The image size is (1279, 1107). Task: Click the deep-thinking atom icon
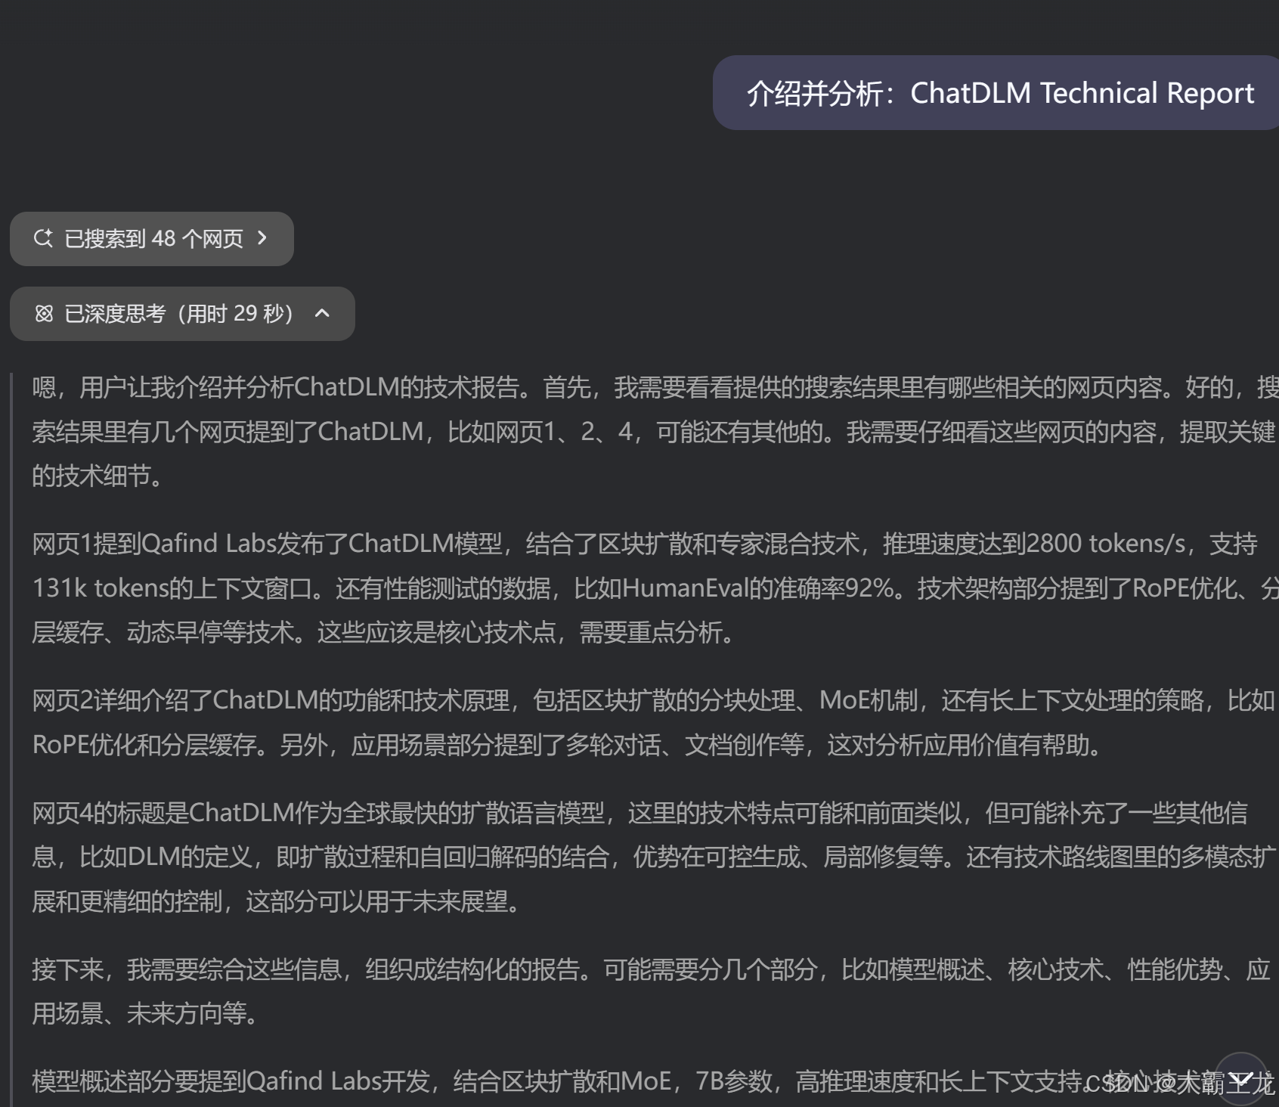(x=44, y=314)
